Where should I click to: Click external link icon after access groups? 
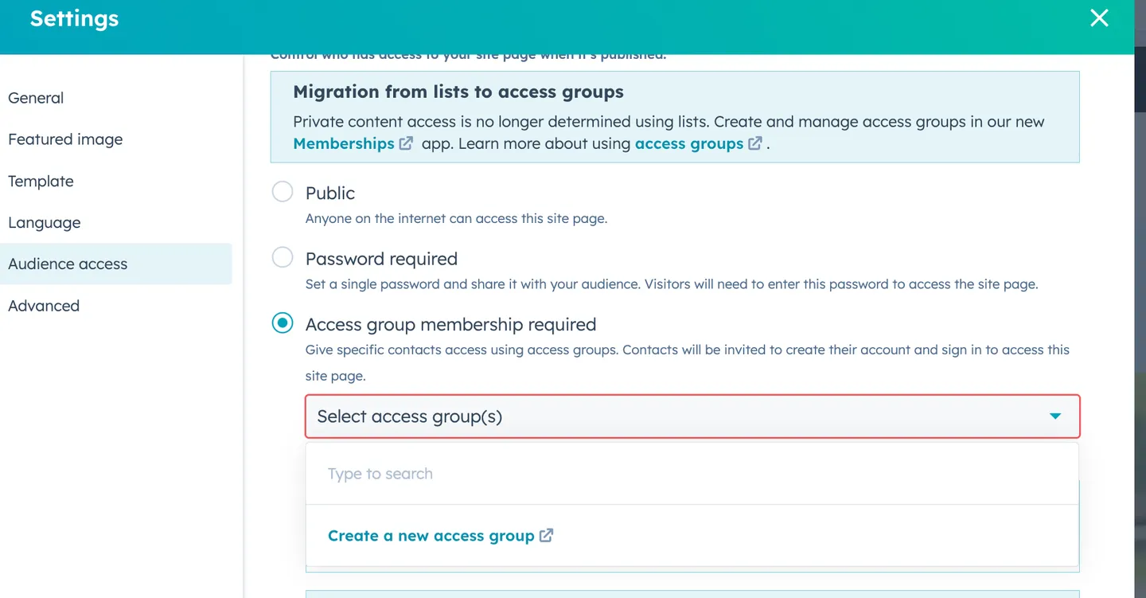(x=754, y=143)
